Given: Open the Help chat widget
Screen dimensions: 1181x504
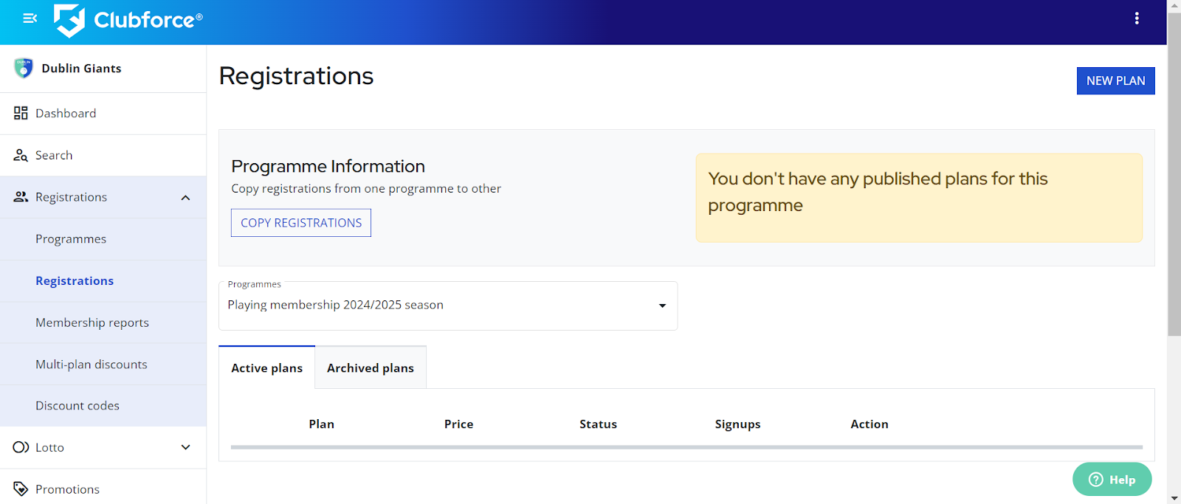Looking at the screenshot, I should tap(1111, 480).
